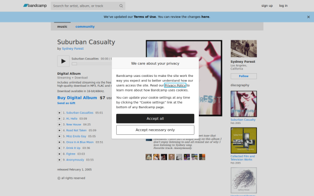Play track 4 Road Not Taken

point(59,130)
